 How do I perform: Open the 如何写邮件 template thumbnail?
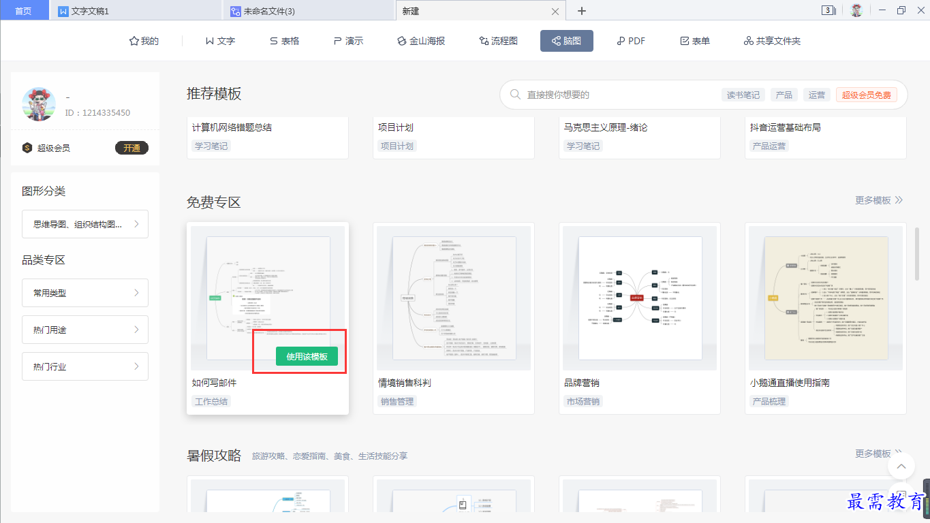pos(268,298)
